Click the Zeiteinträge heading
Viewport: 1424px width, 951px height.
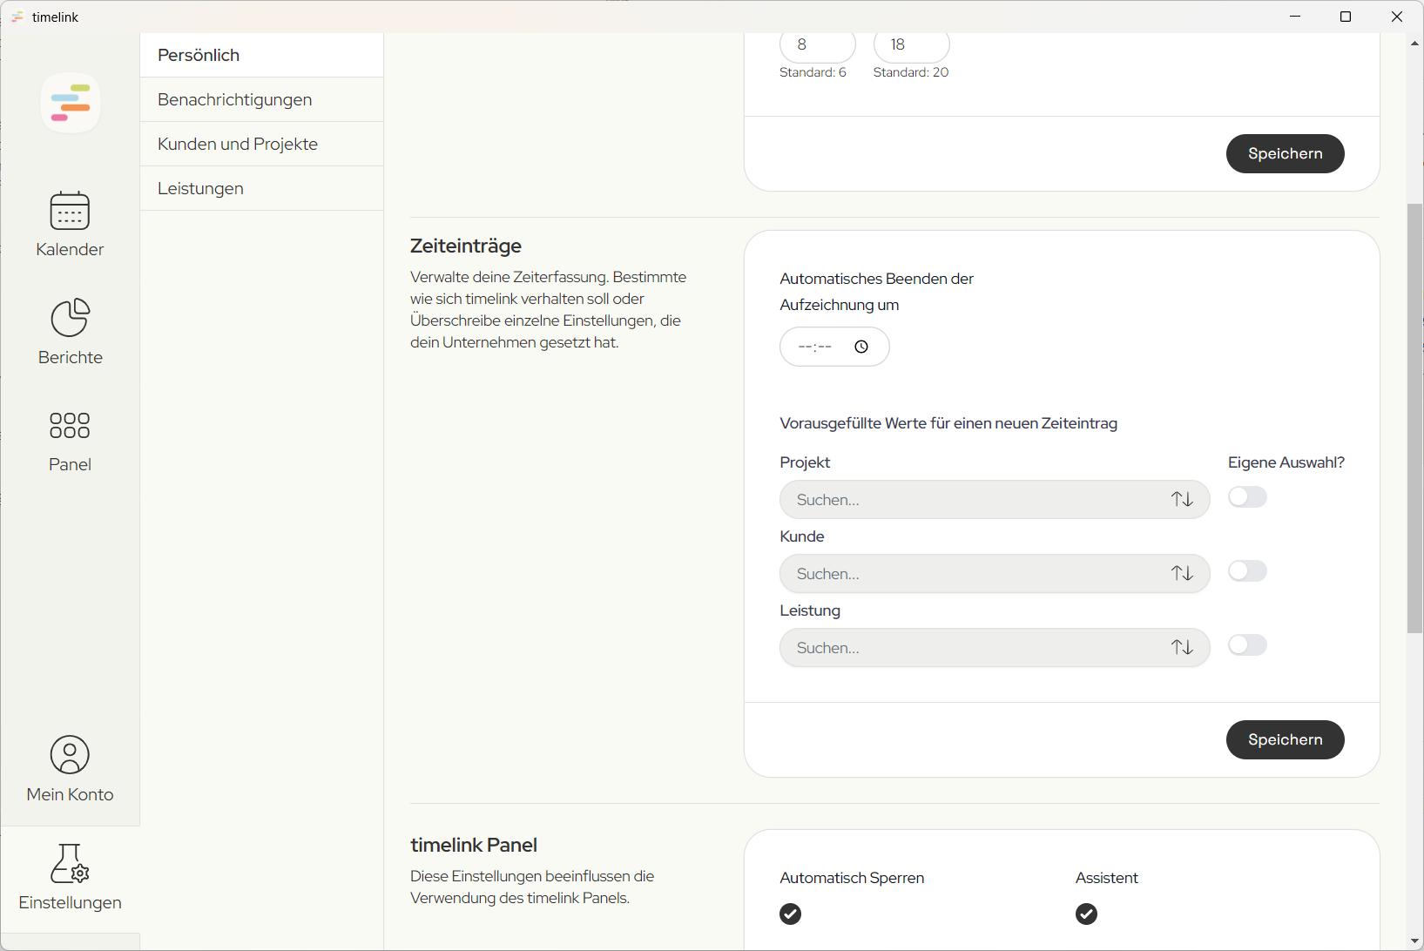466,246
